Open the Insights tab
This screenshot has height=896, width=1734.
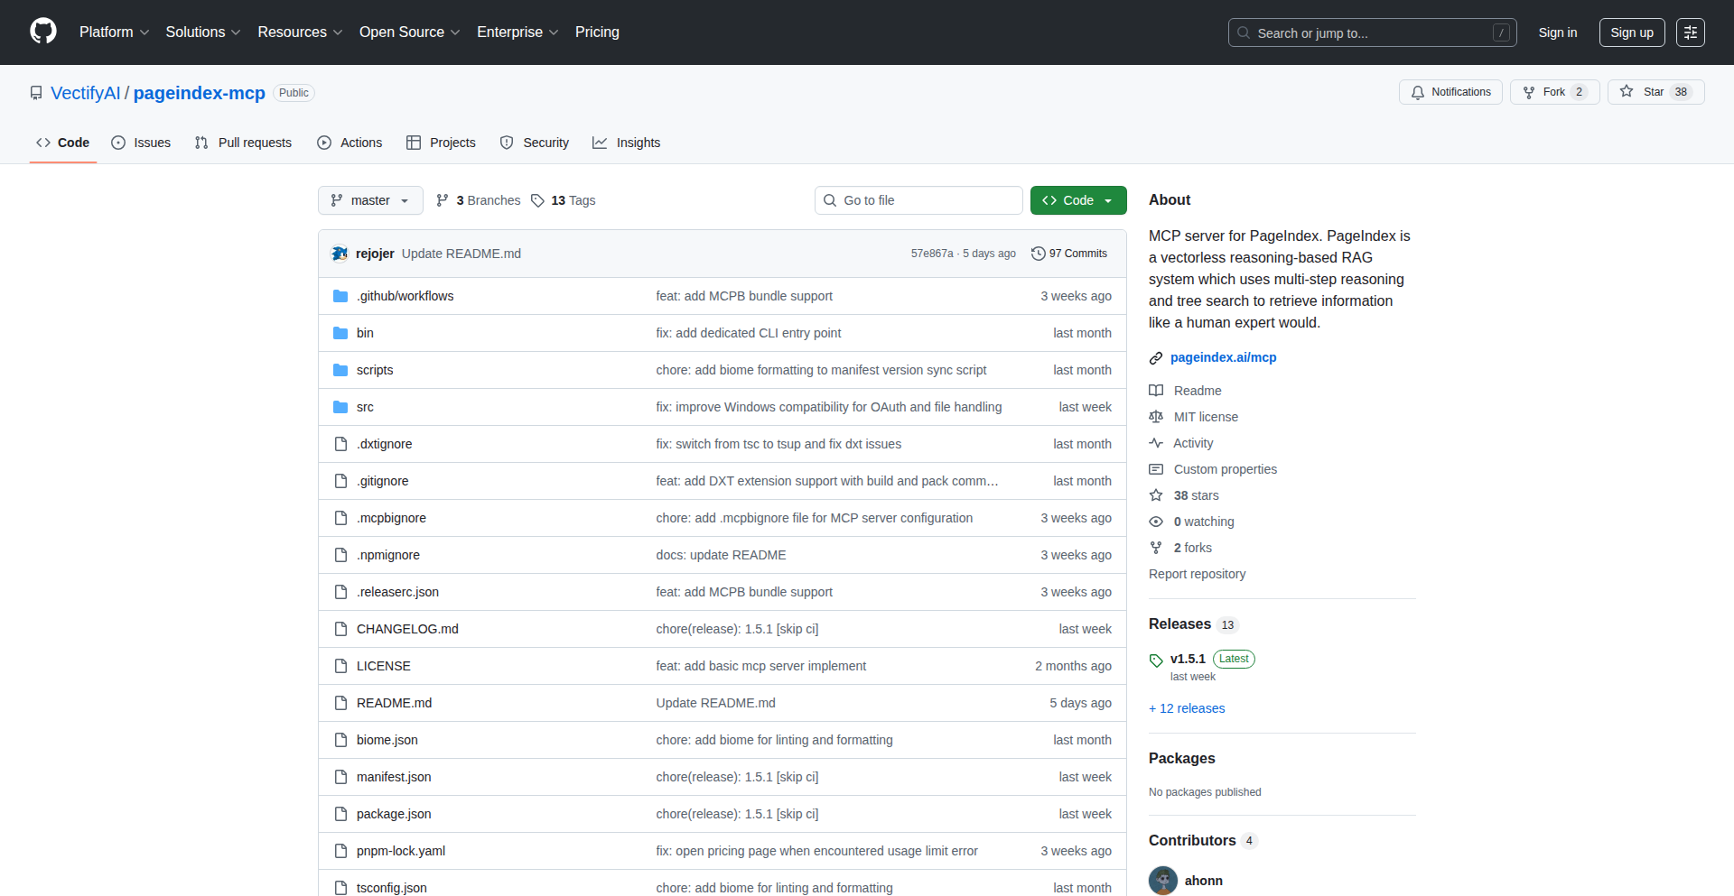tap(627, 143)
